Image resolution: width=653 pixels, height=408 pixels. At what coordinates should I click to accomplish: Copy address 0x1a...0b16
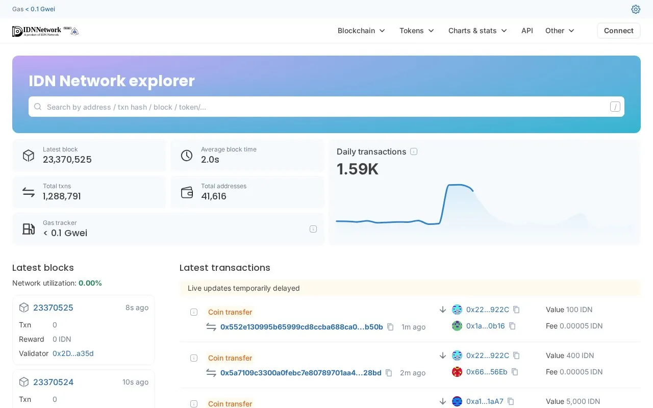[x=512, y=326]
